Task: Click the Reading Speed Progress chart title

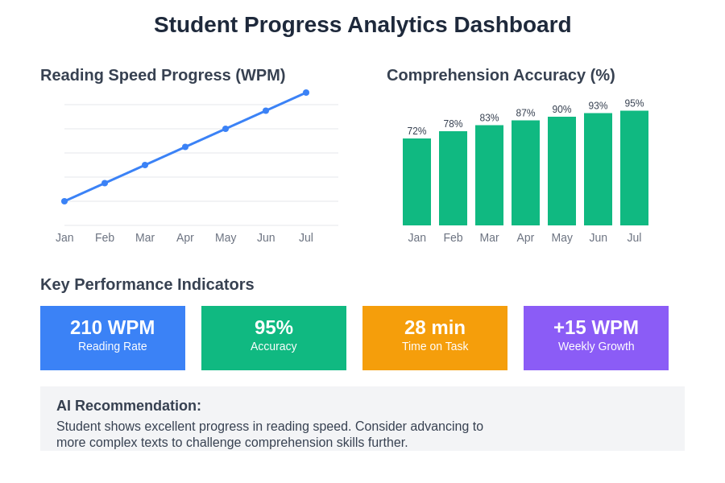Action: pyautogui.click(x=163, y=75)
